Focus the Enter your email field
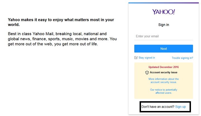Image resolution: width=201 pixels, height=116 pixels. (164, 36)
